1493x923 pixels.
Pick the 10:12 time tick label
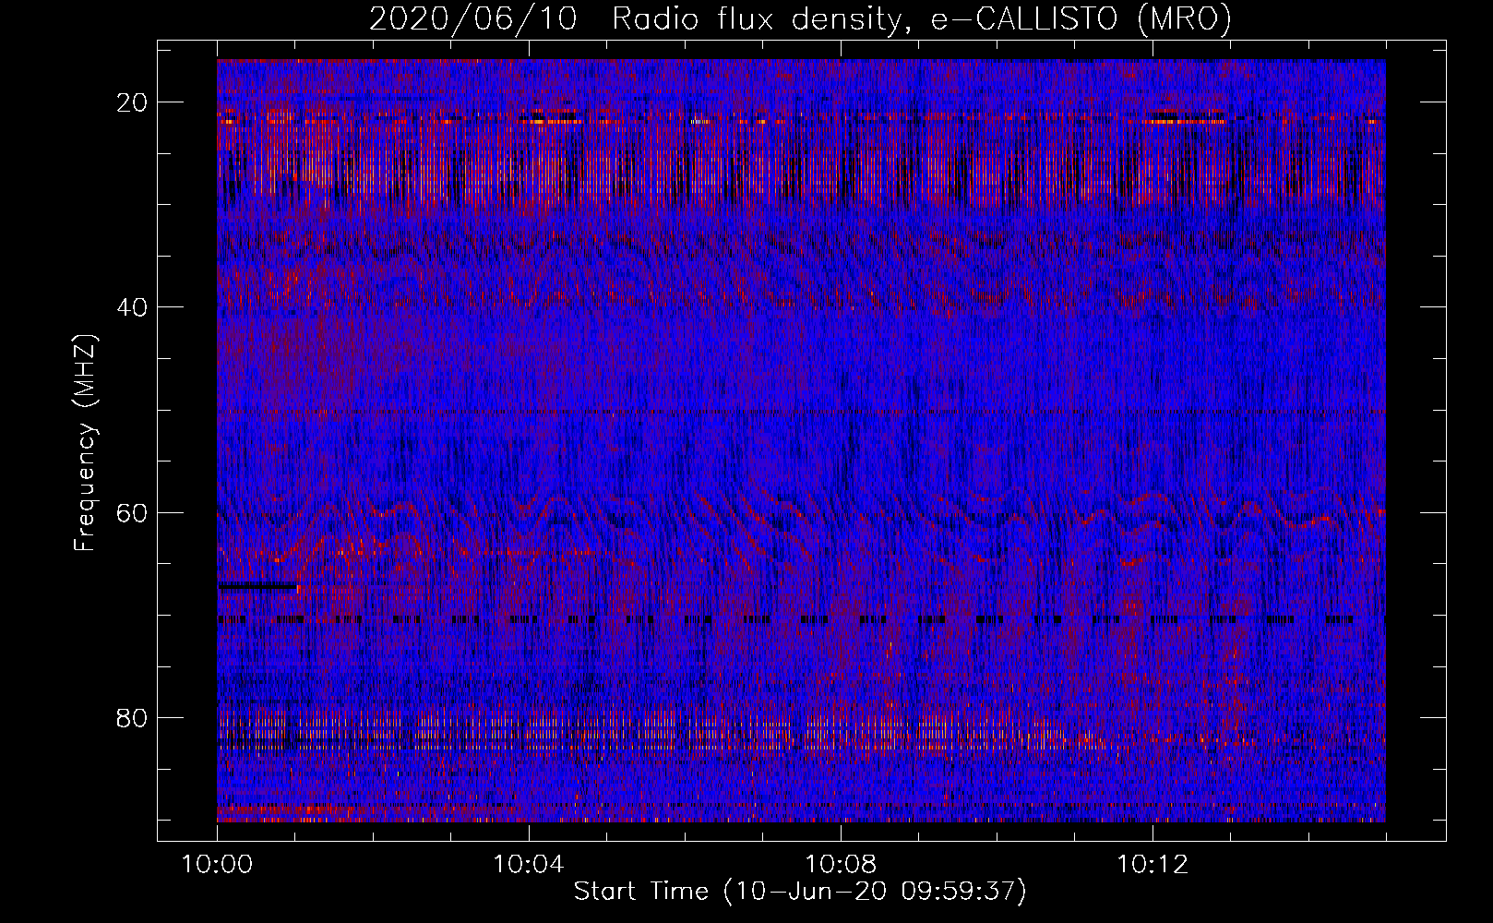tap(1153, 865)
